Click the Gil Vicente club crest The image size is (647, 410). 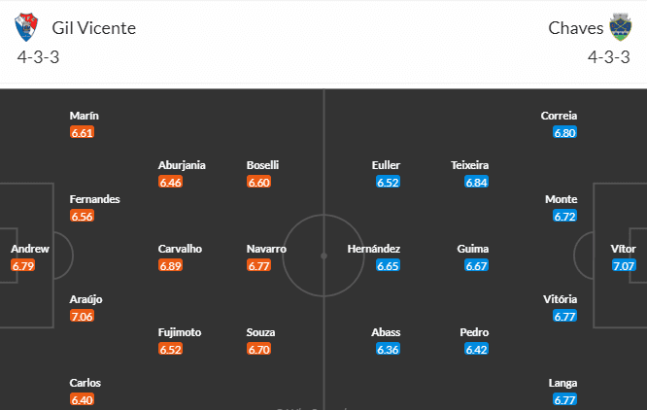click(x=26, y=27)
